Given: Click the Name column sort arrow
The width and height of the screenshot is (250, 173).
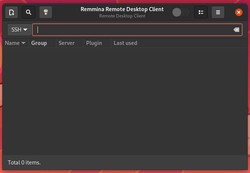Looking at the screenshot, I should pos(23,43).
